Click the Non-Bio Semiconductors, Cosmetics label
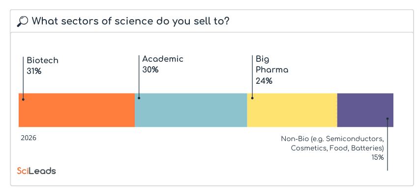This screenshot has height=196, width=418. (332, 143)
